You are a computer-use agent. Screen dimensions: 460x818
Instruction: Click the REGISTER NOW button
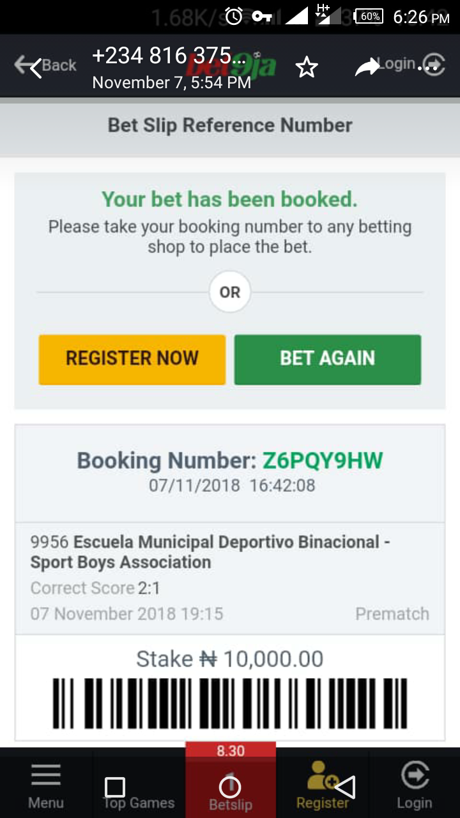click(132, 359)
